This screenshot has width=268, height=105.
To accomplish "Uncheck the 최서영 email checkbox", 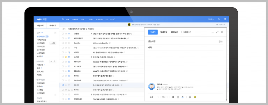I will coord(63,85).
